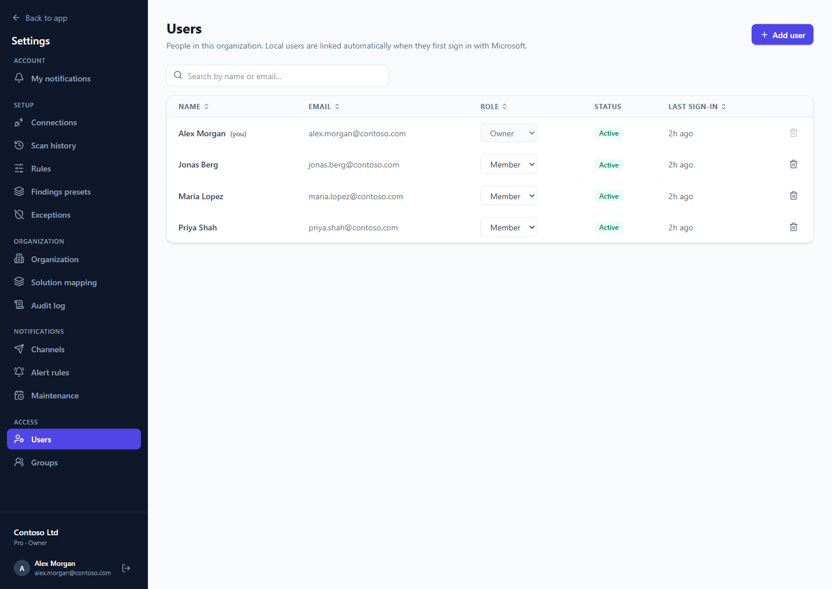The image size is (832, 589).
Task: Sort by Last sign-in column
Action: [x=697, y=107]
